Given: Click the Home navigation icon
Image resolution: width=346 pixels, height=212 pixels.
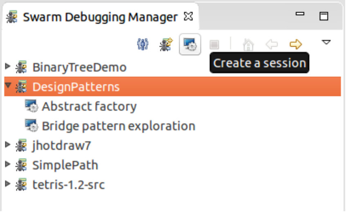Looking at the screenshot, I should point(248,45).
